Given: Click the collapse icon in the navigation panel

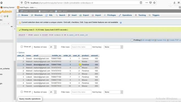Looking at the screenshot, I should tap(12, 26).
